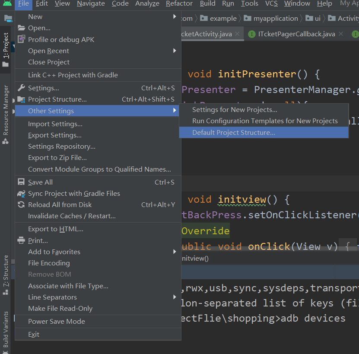Click the myapplication folder breadcrumb icon
The height and width of the screenshot is (354, 359).
(x=247, y=18)
